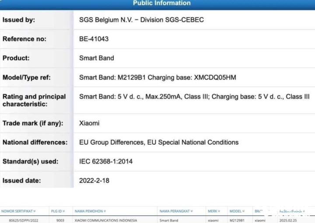Click the MODEL column sort arrow
This screenshot has height=223, width=315.
point(244,211)
